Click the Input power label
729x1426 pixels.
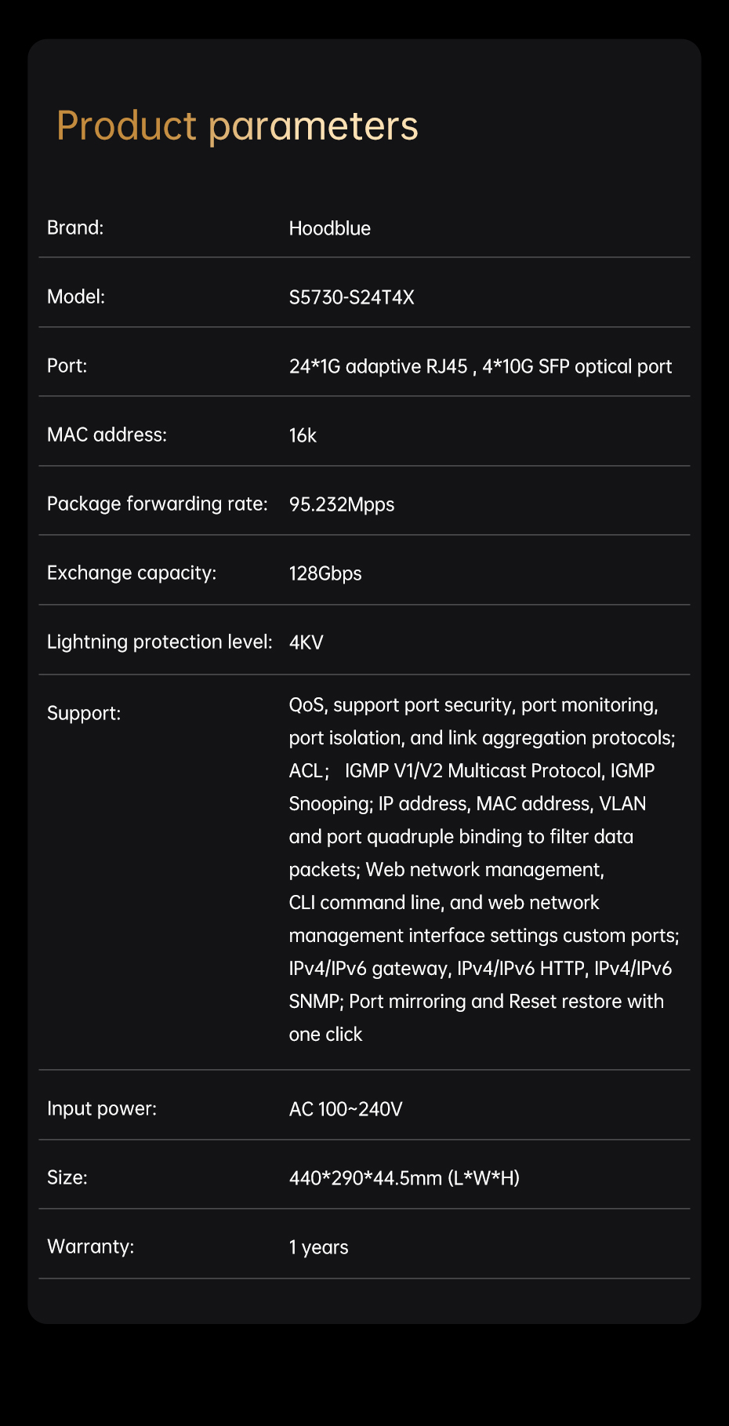click(x=102, y=1109)
